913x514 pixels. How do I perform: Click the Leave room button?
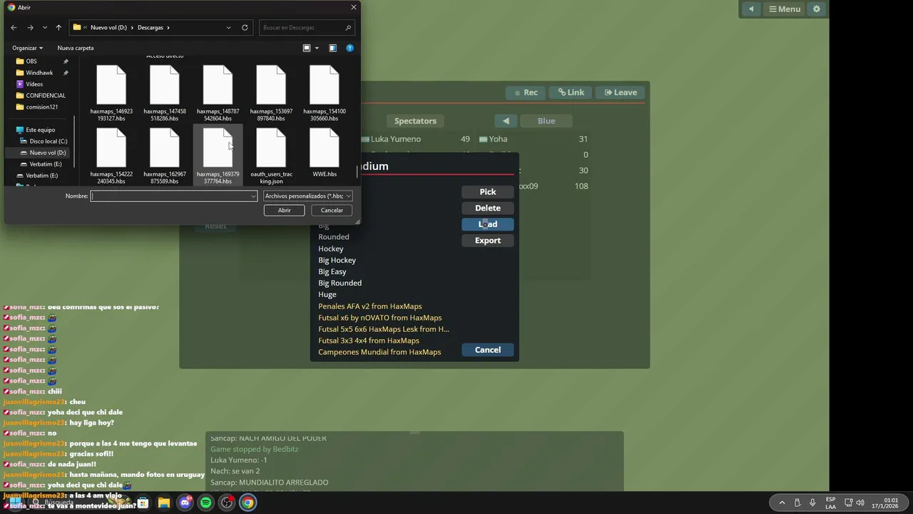pyautogui.click(x=621, y=92)
